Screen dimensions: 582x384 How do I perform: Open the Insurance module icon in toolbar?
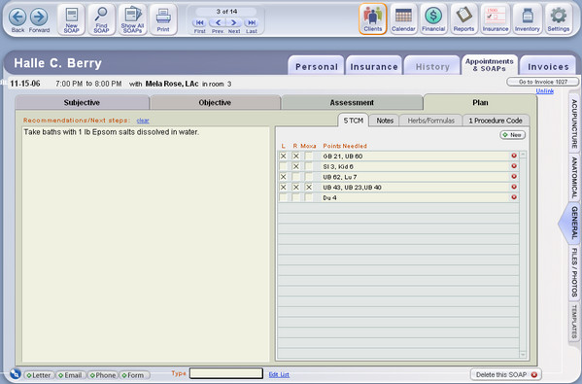coord(496,18)
